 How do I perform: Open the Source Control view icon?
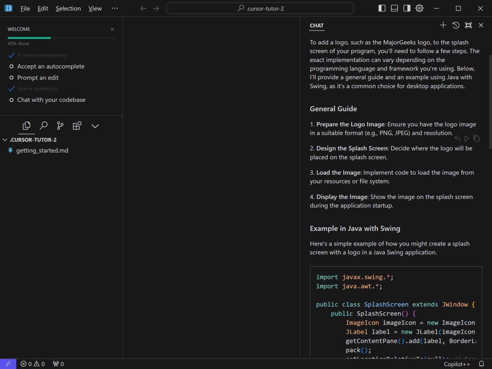coord(60,126)
